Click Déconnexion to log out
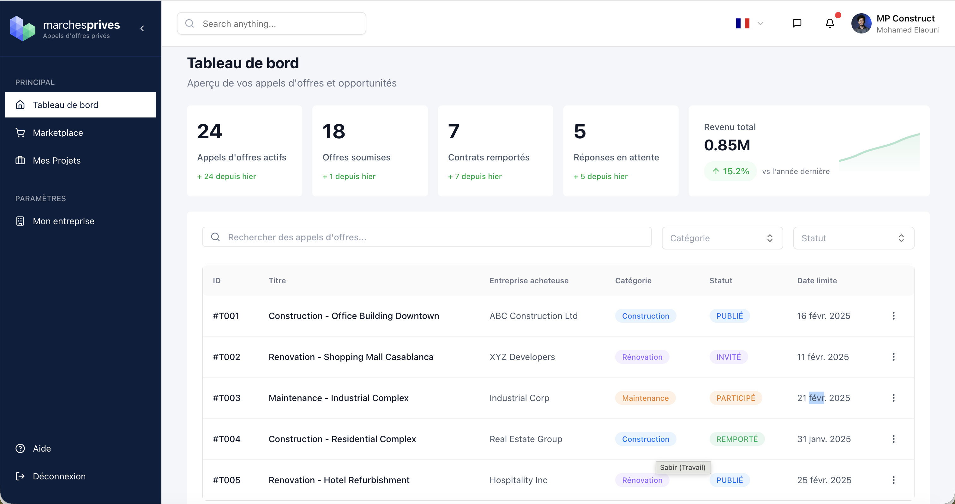 pos(59,476)
